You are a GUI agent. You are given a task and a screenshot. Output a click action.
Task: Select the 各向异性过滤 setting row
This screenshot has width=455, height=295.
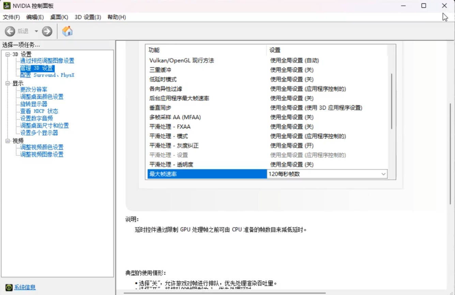click(x=268, y=89)
